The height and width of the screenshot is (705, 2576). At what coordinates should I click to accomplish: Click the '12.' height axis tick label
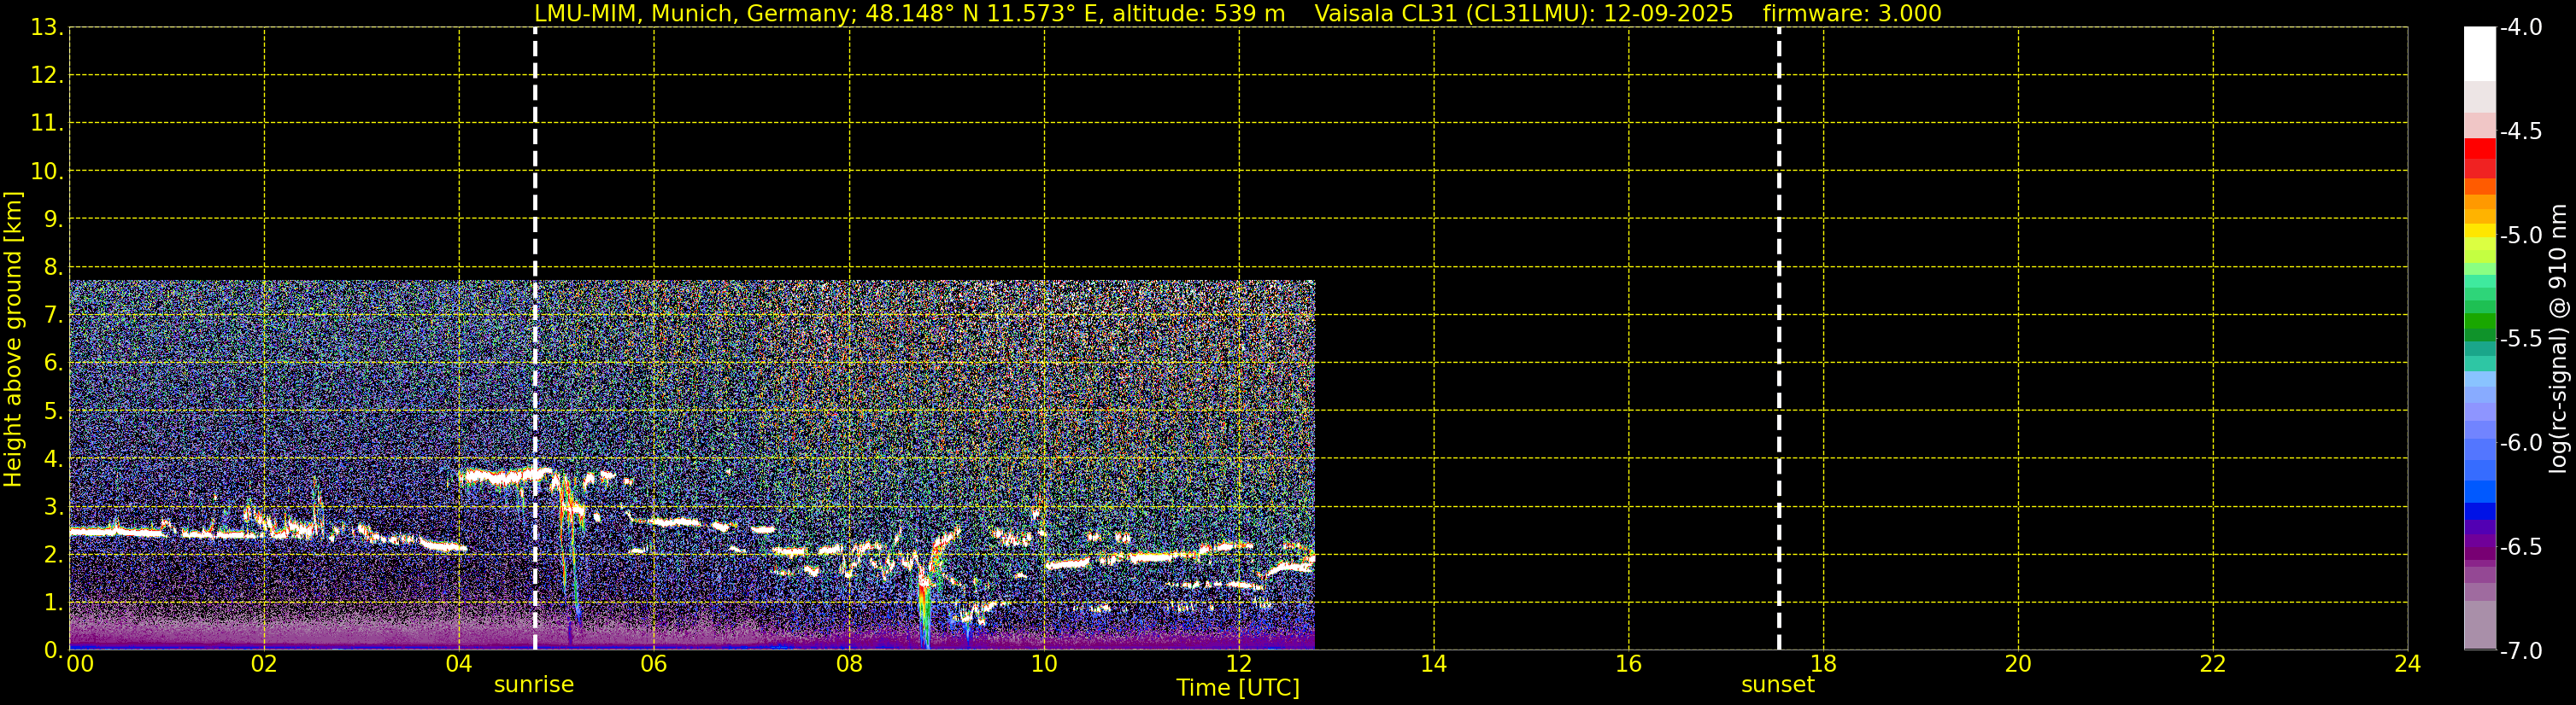point(47,75)
